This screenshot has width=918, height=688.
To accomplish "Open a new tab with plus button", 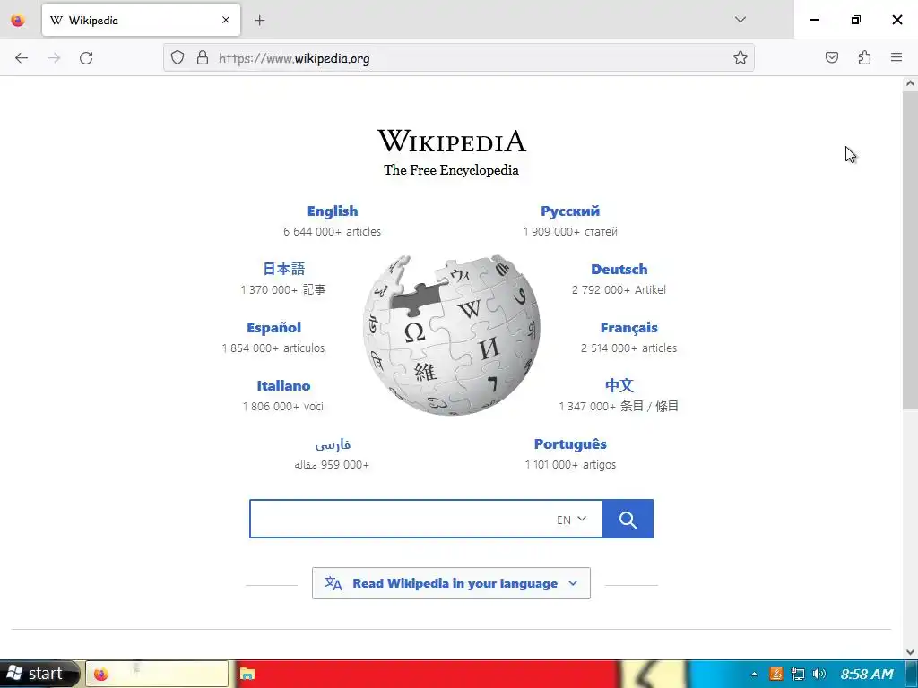I will 260,21.
